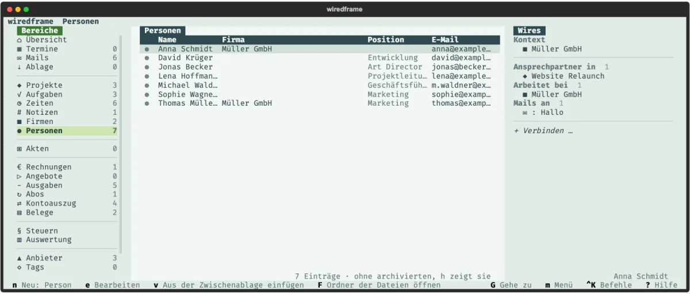The height and width of the screenshot is (294, 690).
Task: Click F Ordner der Dateien öffnen
Action: tap(379, 285)
